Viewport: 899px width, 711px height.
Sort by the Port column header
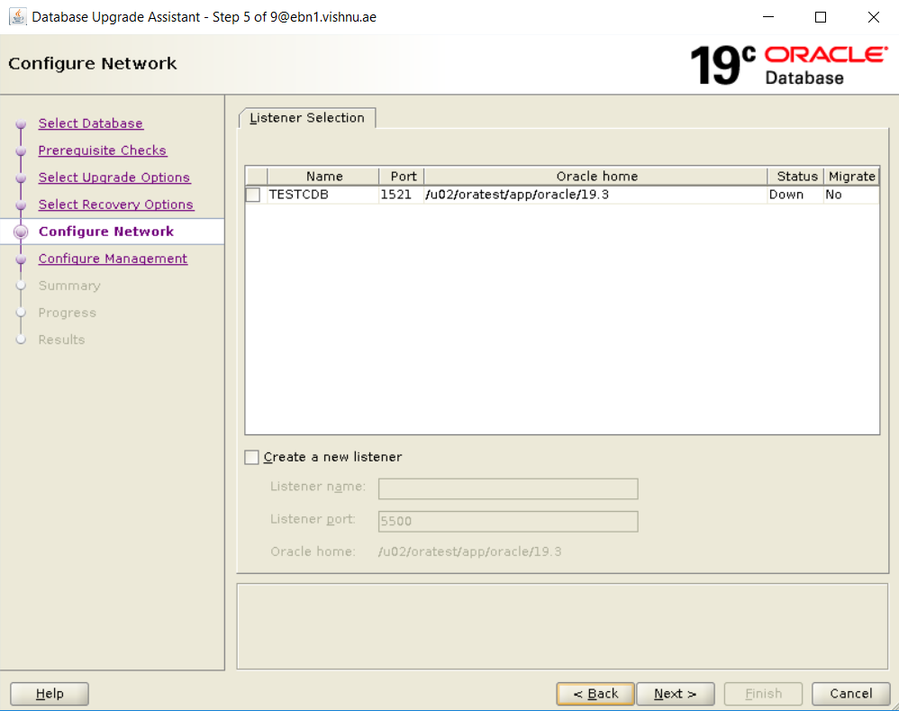click(x=403, y=176)
